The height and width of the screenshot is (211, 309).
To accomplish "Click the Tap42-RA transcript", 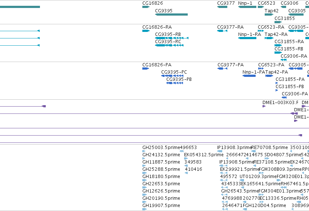I will pyautogui.click(x=269, y=38).
